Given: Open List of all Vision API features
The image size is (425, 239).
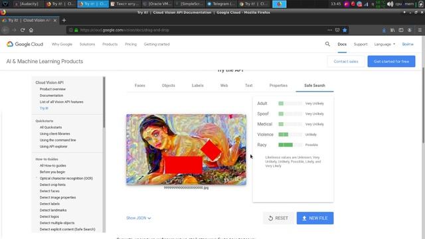Looking at the screenshot, I should point(62,102).
